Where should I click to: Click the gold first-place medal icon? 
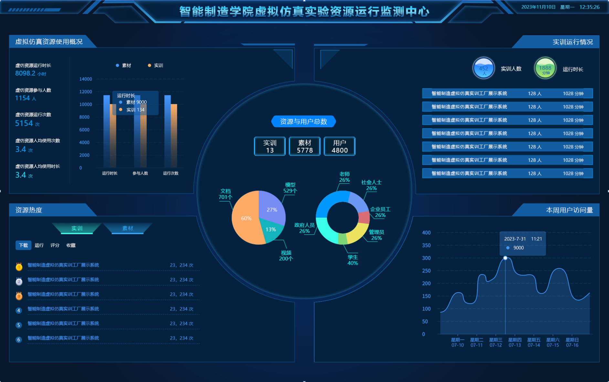click(19, 266)
